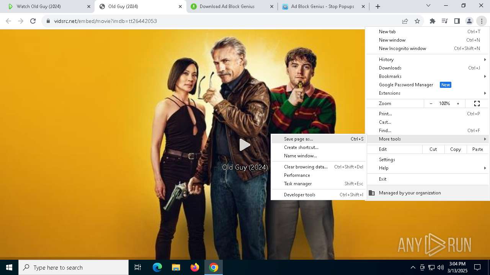Click Chrome icon on taskbar
The width and height of the screenshot is (490, 275).
[x=214, y=267]
